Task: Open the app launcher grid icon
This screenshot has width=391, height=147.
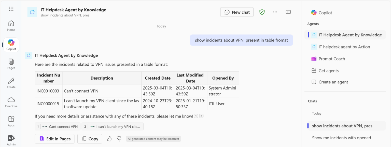Action: point(11,9)
